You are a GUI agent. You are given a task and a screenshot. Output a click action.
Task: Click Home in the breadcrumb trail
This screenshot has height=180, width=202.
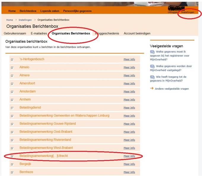click(9, 20)
